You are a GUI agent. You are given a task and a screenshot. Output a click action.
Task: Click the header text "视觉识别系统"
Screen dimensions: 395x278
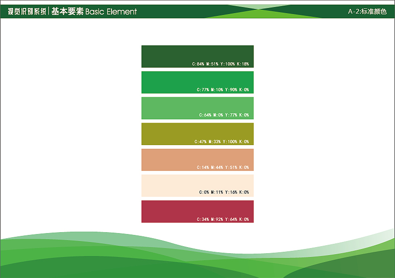[x=27, y=11]
